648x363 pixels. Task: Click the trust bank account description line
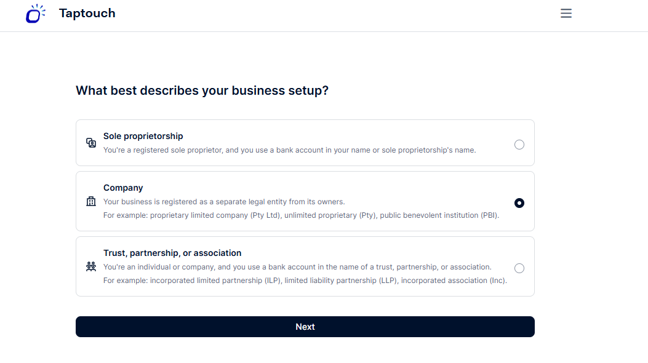(x=297, y=267)
